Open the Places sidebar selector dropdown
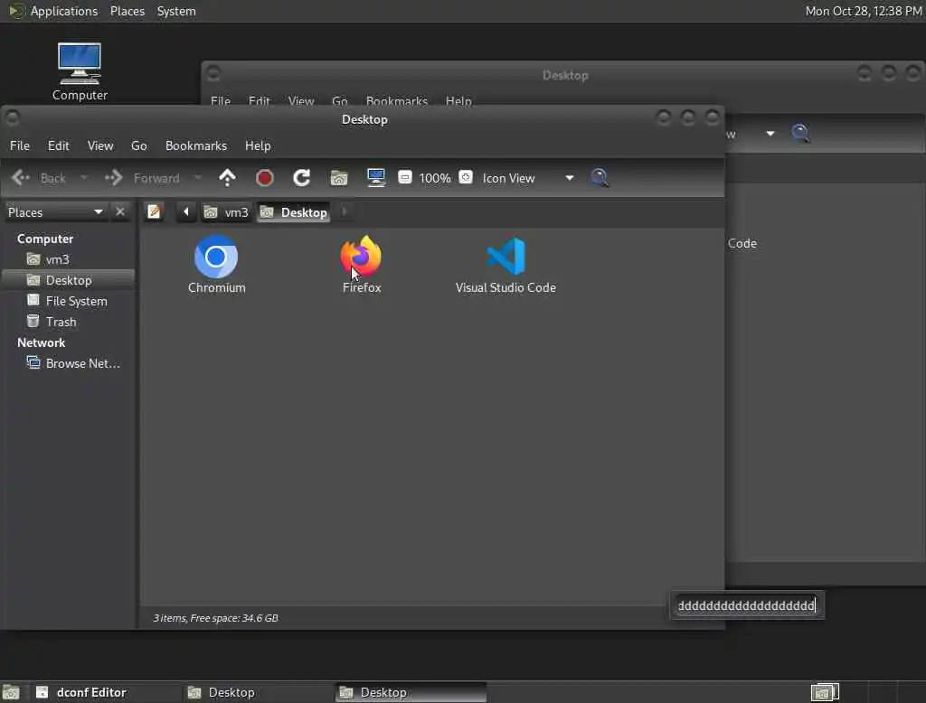This screenshot has width=926, height=703. pos(56,212)
